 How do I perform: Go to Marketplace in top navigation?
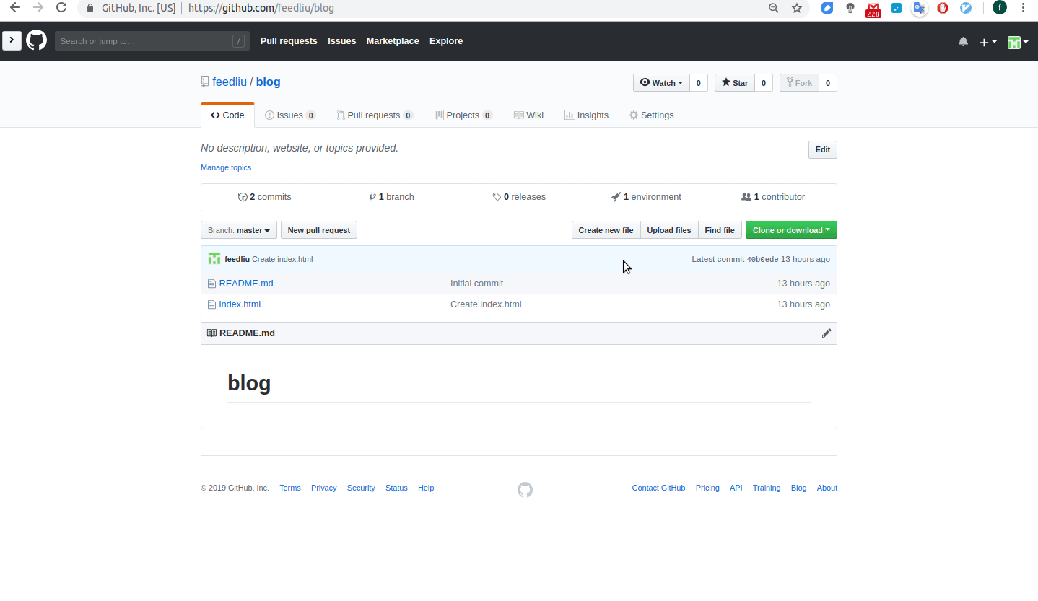(x=393, y=41)
